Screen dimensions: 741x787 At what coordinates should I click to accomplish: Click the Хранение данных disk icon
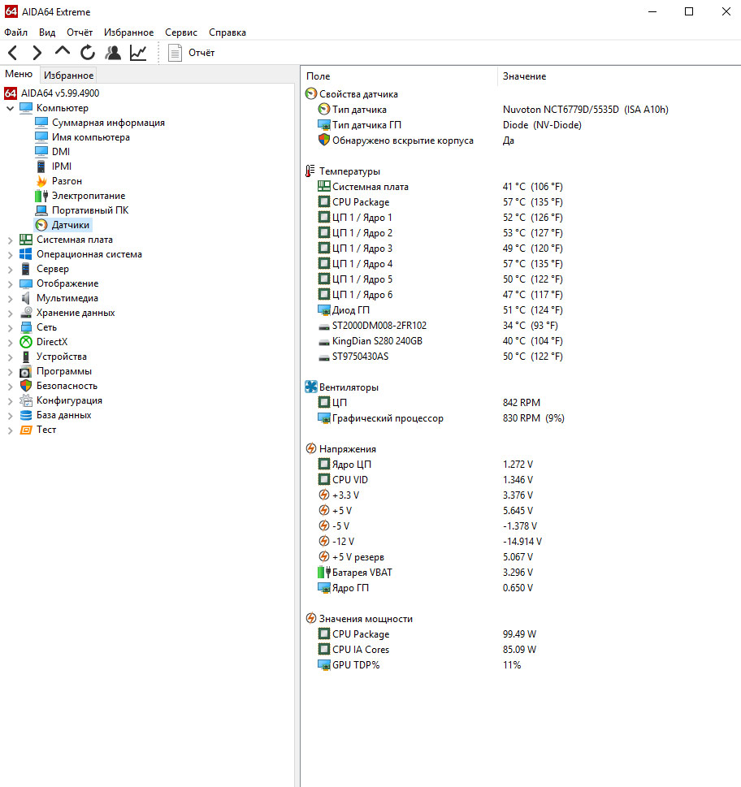pyautogui.click(x=26, y=313)
